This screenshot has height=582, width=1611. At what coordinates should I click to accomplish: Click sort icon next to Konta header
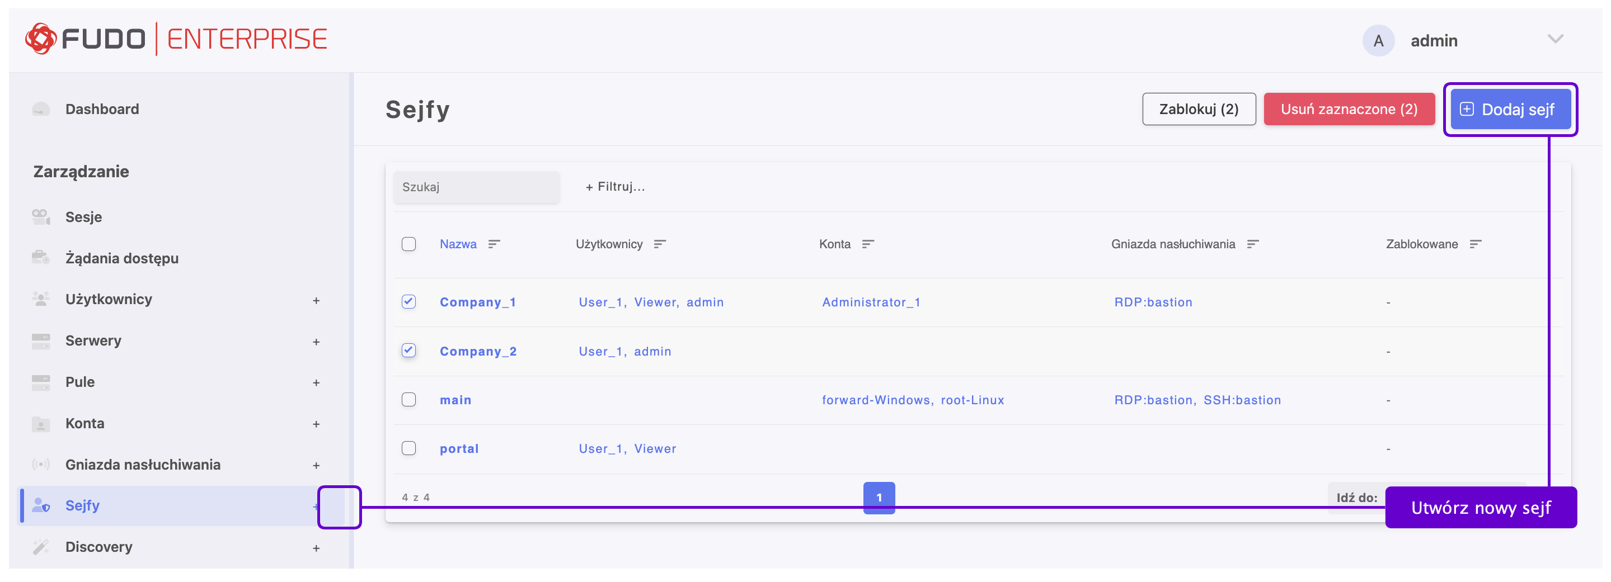(867, 244)
